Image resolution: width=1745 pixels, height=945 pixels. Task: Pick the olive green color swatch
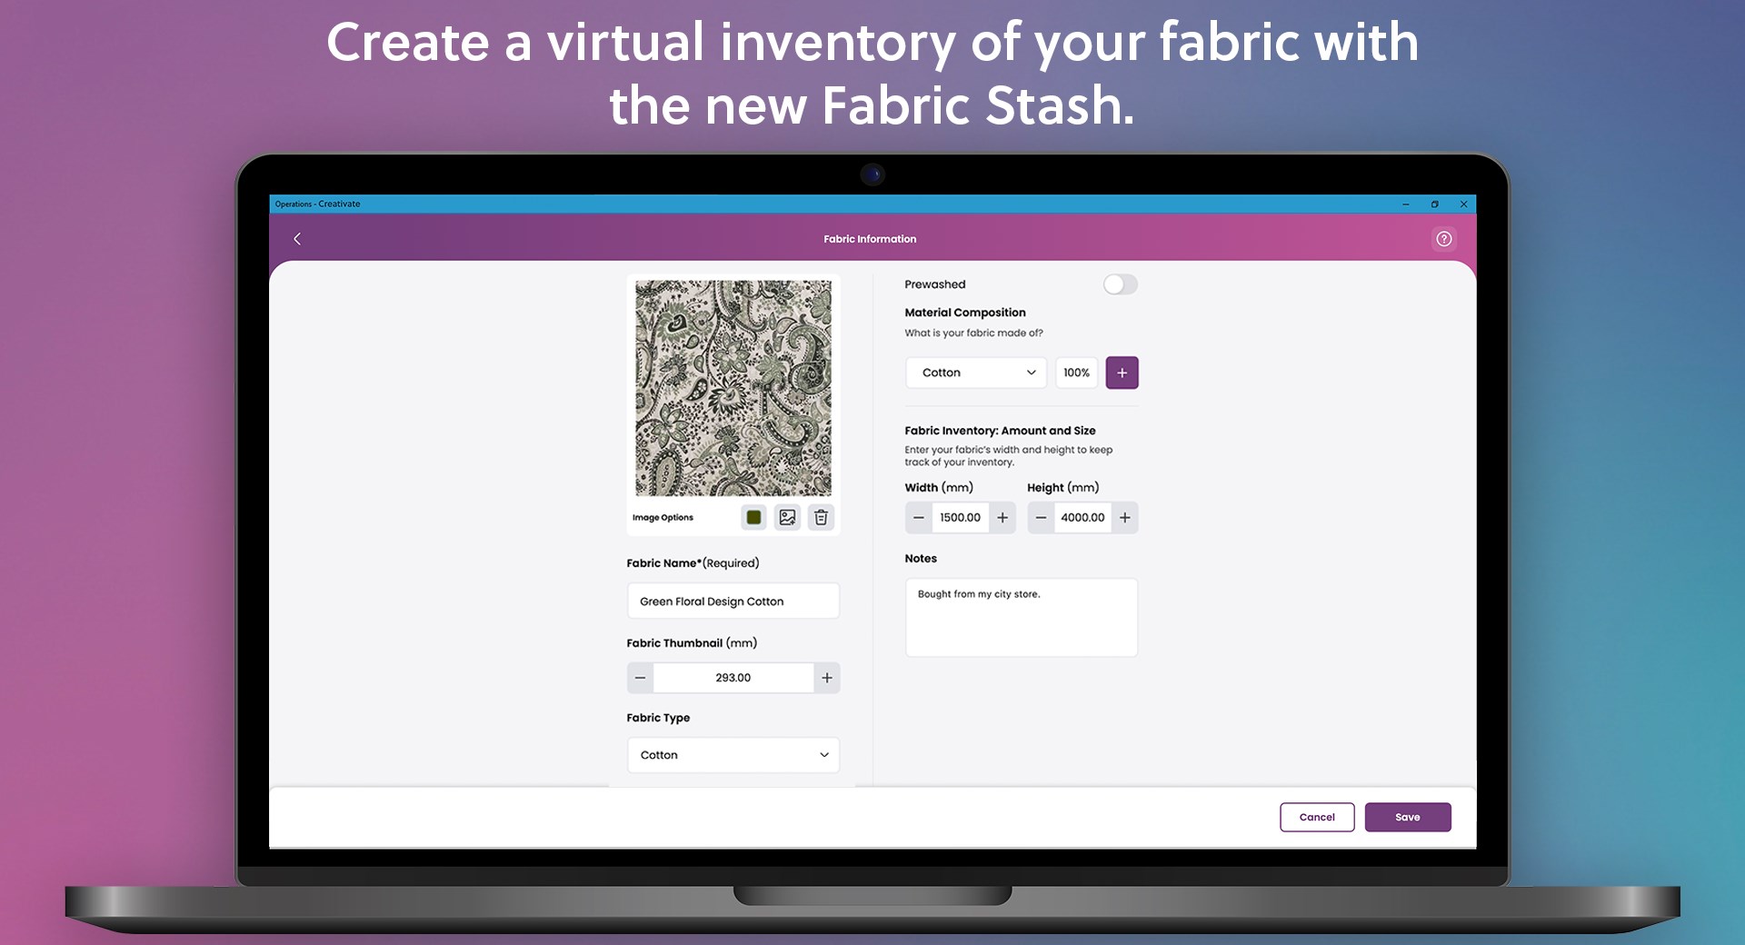point(753,517)
